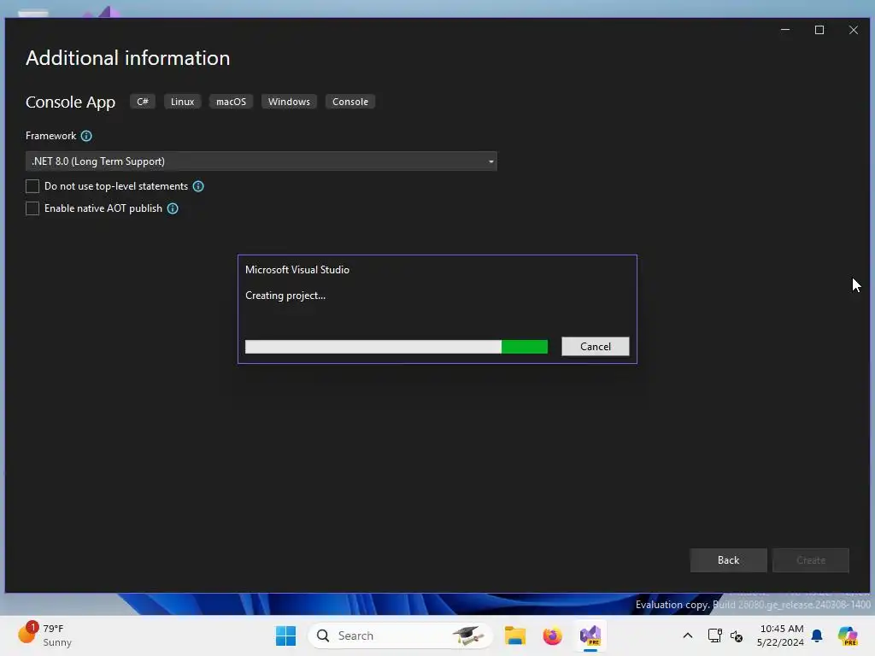Image resolution: width=875 pixels, height=656 pixels.
Task: Click the disabled Create button
Action: point(811,560)
